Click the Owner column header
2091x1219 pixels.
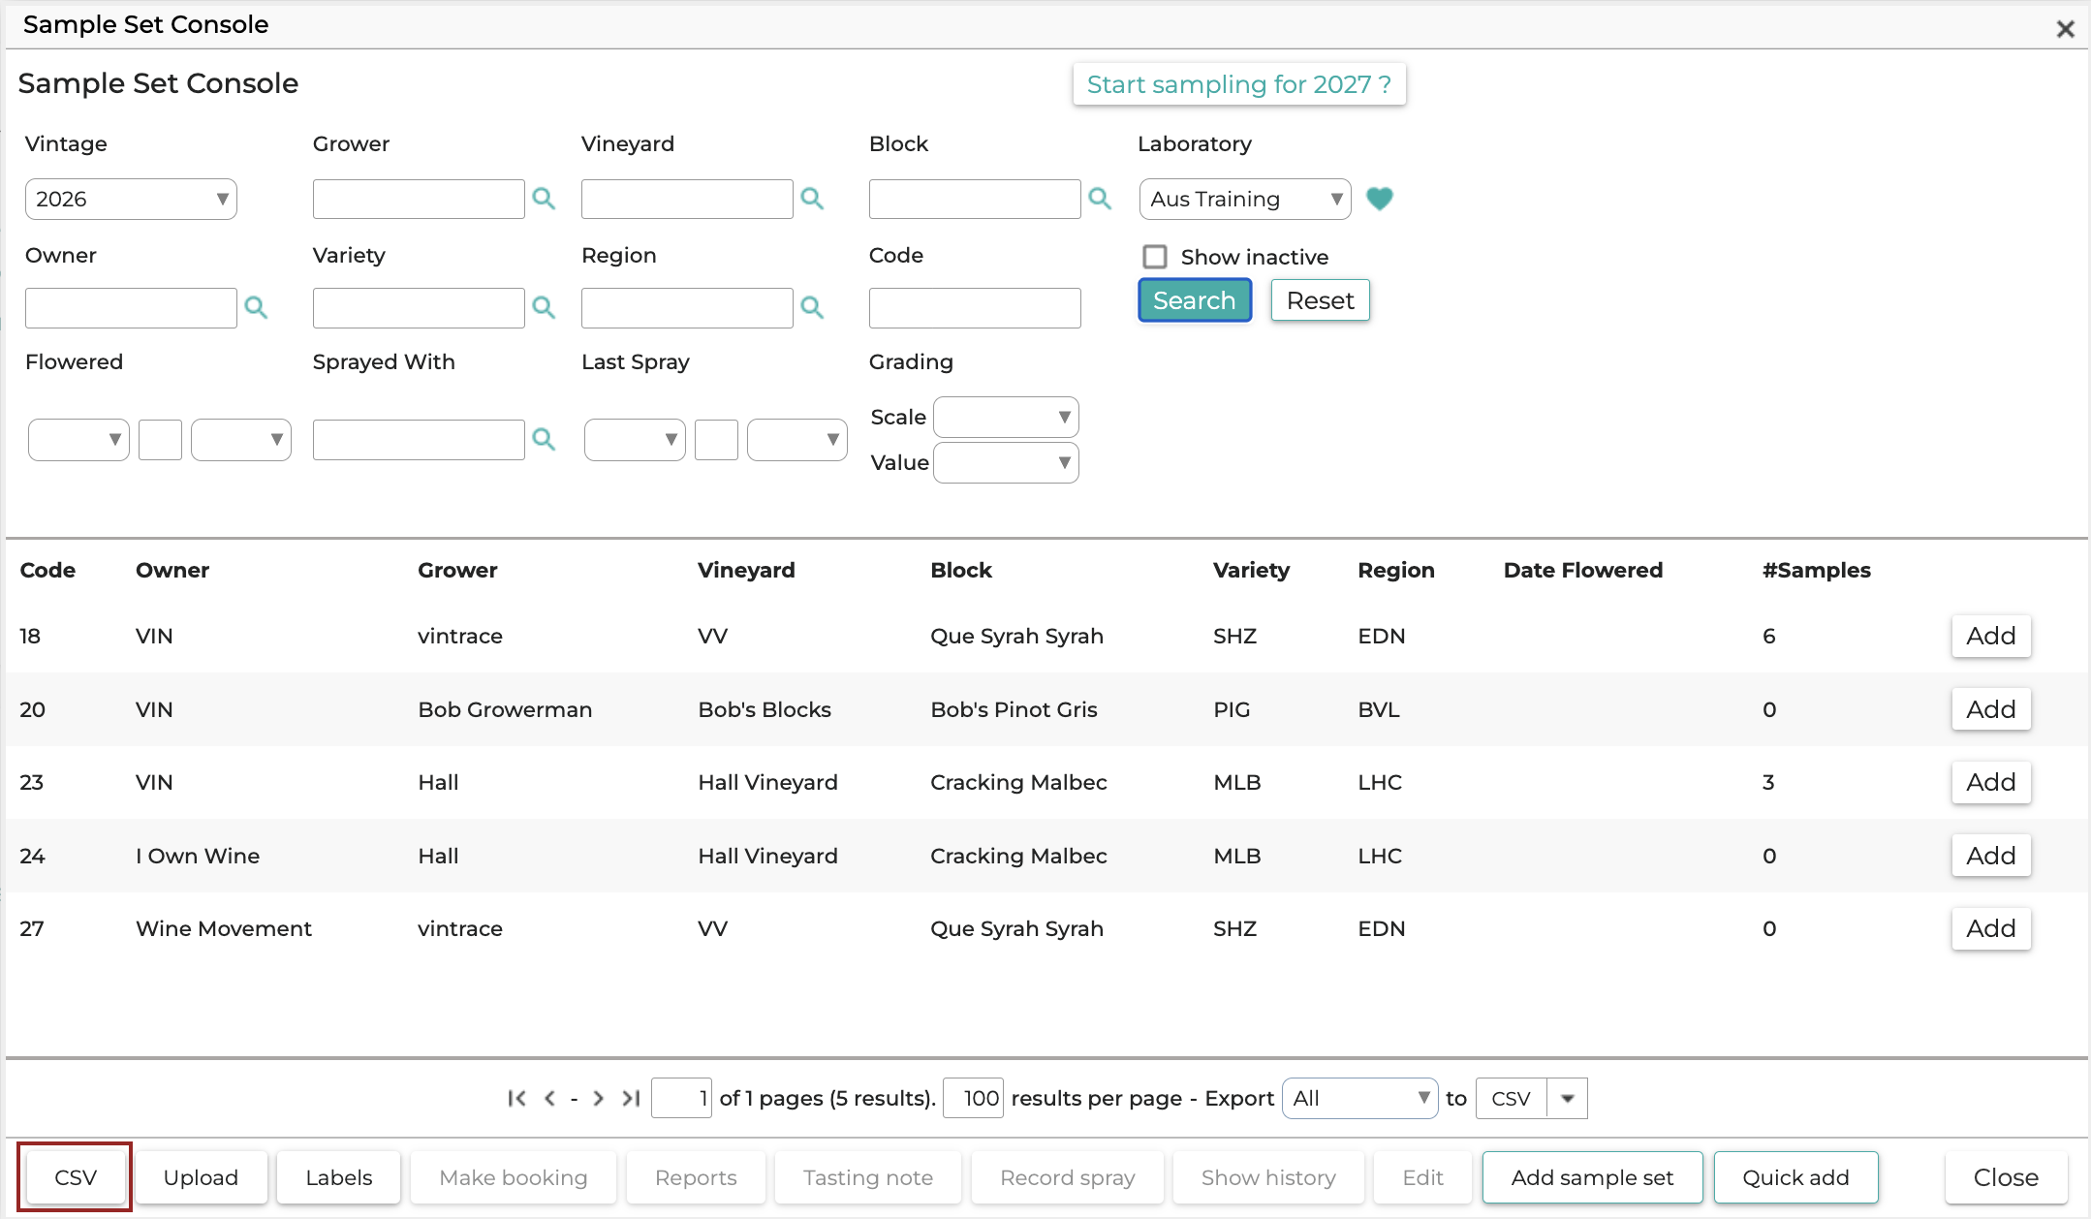point(172,570)
